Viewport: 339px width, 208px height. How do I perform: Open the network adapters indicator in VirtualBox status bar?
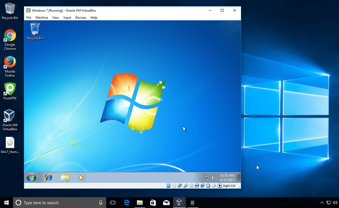[179, 186]
